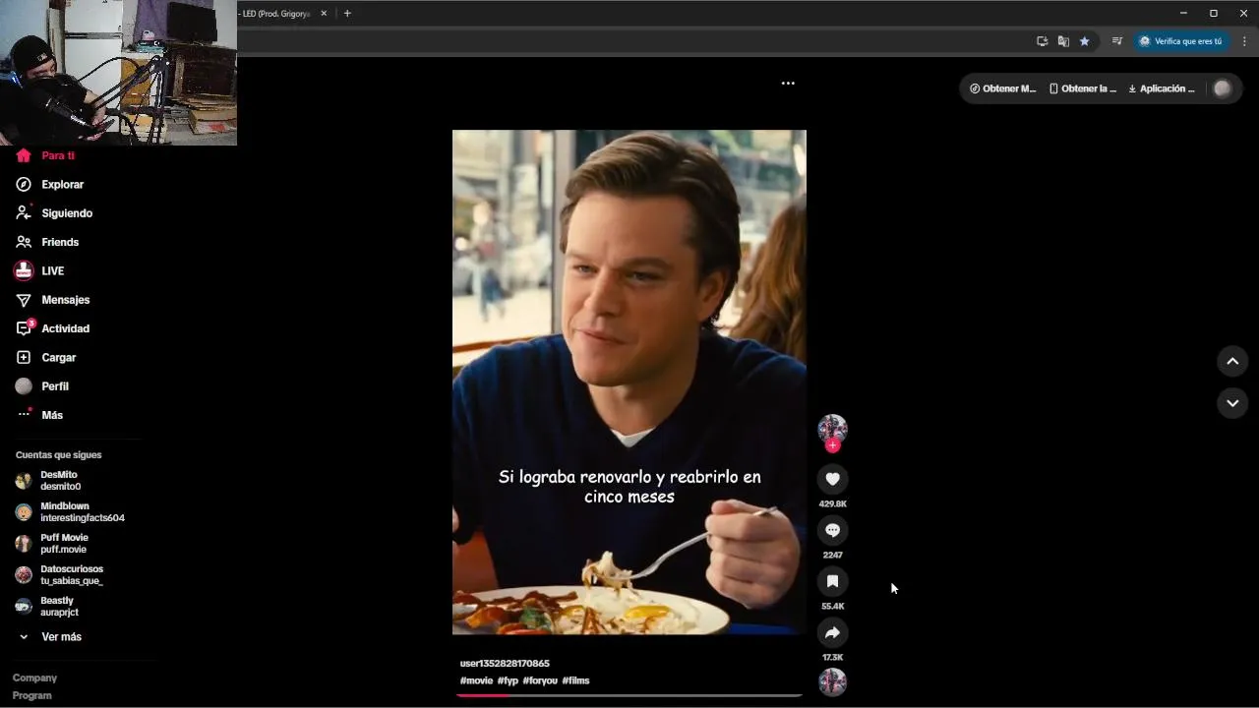This screenshot has width=1259, height=708.
Task: Click the 429.8K likes count
Action: click(x=832, y=503)
